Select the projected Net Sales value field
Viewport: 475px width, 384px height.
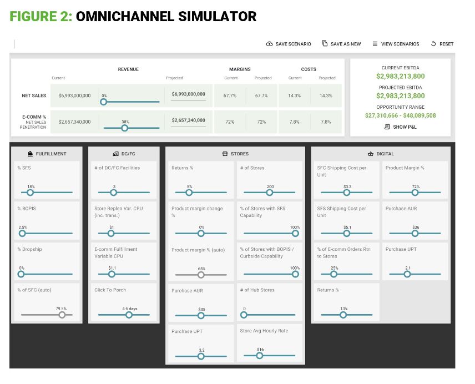[188, 95]
